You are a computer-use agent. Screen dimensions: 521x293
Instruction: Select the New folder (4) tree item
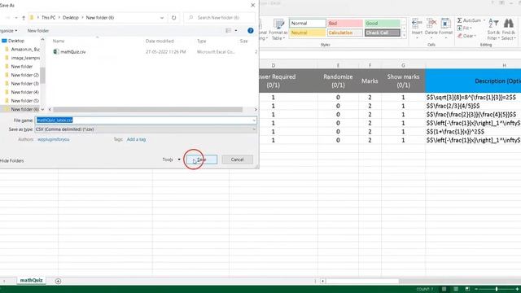tap(24, 92)
